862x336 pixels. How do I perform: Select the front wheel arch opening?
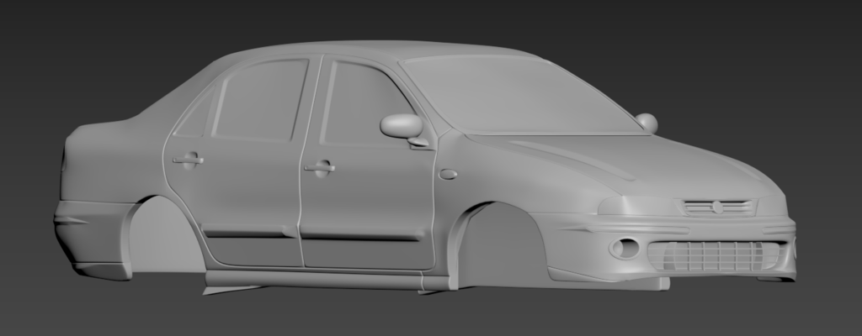coord(502,245)
